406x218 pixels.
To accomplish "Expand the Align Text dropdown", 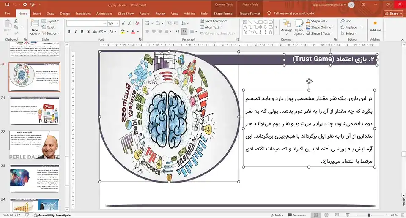I will click(211, 27).
